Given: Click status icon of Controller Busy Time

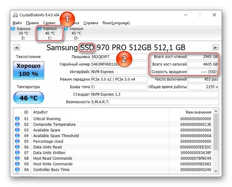Looking at the screenshot, I should 18,169.
